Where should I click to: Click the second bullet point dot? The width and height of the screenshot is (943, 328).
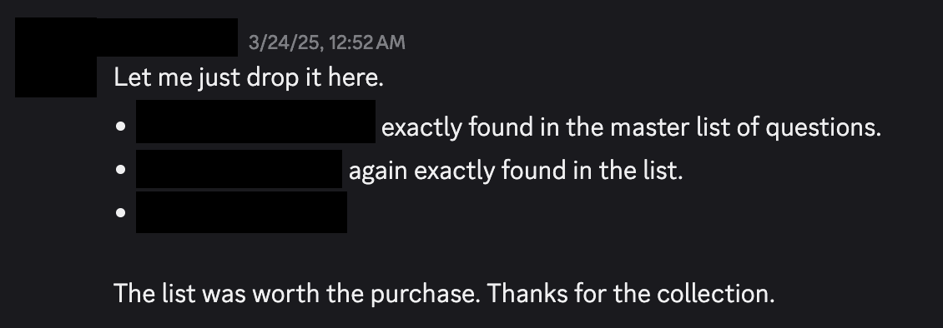tap(121, 170)
